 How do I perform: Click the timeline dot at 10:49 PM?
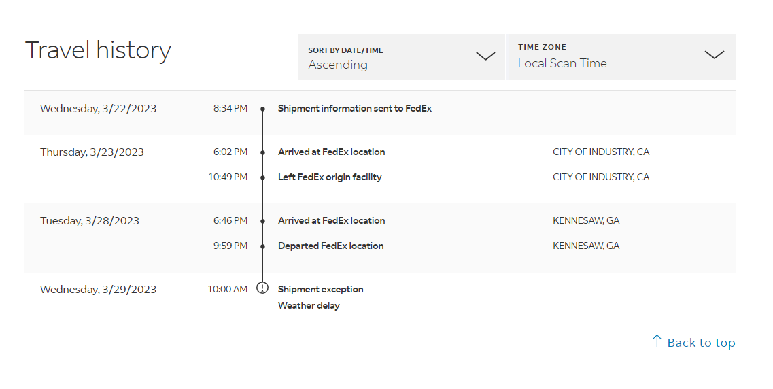262,177
